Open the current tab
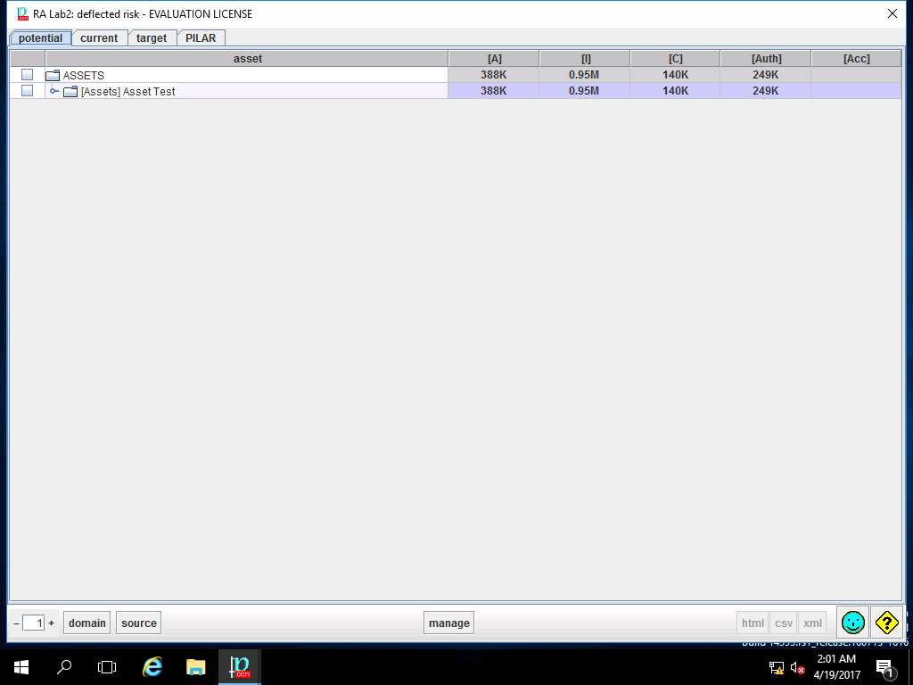Image resolution: width=913 pixels, height=685 pixels. [99, 37]
